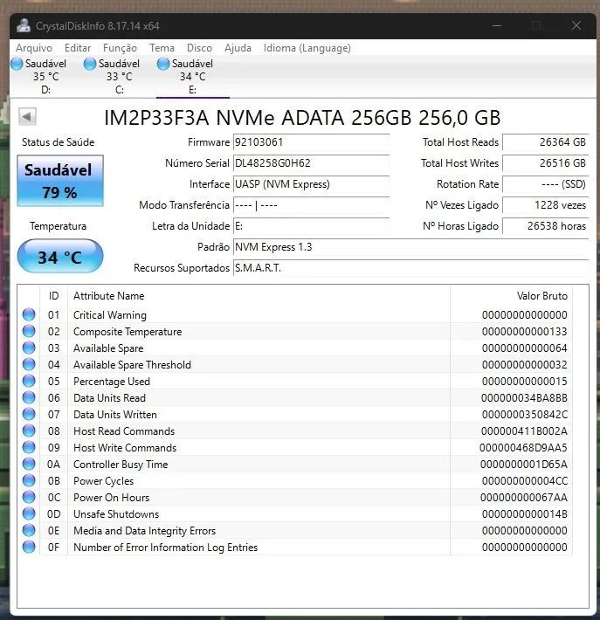This screenshot has height=620, width=600.
Task: Click raw value 0000000000014B
Action: [x=525, y=514]
